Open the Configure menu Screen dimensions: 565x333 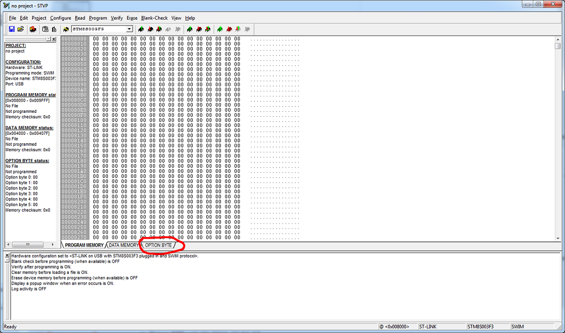tap(60, 18)
